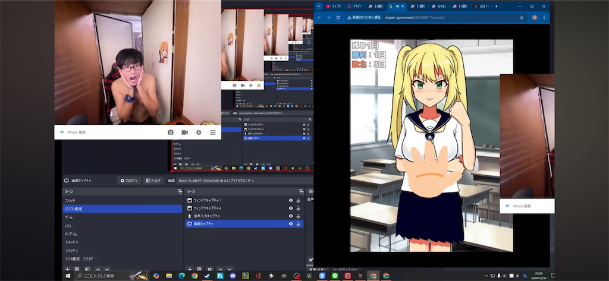Select the スイッチ 2 scene
Viewport: 609px width, 281px height.
123,250
